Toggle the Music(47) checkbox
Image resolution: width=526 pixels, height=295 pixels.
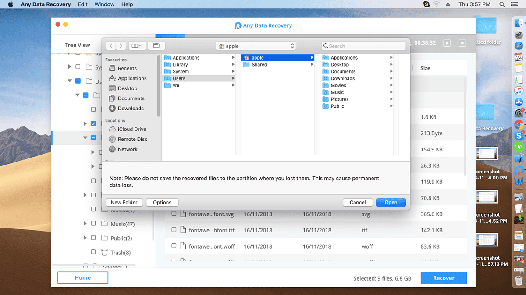(x=93, y=224)
